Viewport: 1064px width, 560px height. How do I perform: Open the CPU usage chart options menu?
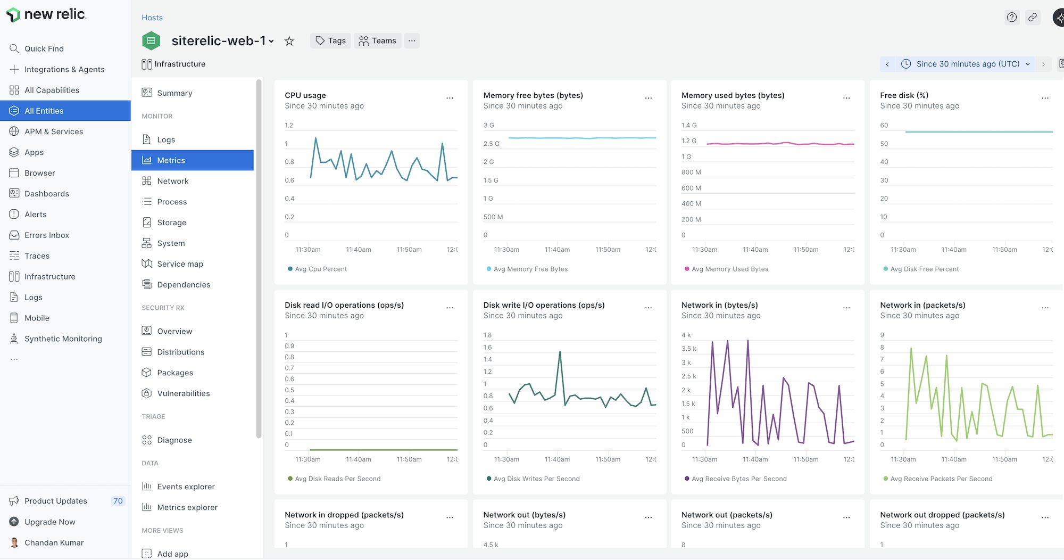[450, 98]
